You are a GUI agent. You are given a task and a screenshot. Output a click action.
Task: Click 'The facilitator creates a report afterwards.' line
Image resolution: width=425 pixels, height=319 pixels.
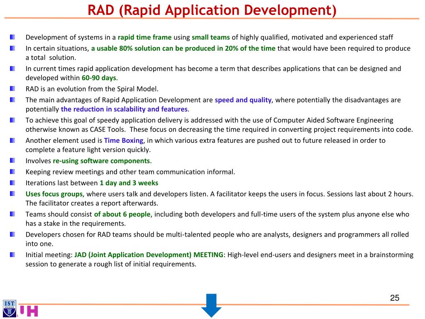(92, 204)
